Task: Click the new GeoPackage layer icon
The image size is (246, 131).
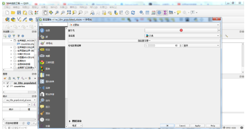Action: point(13,19)
